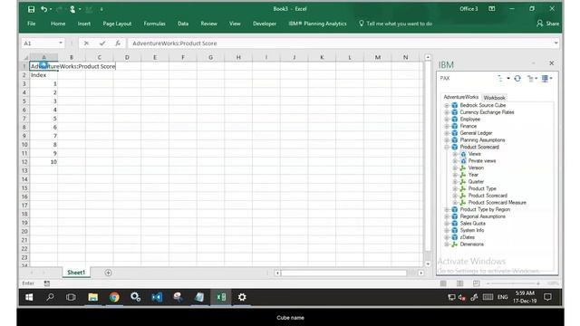Open Task View on the taskbar

pyautogui.click(x=71, y=297)
